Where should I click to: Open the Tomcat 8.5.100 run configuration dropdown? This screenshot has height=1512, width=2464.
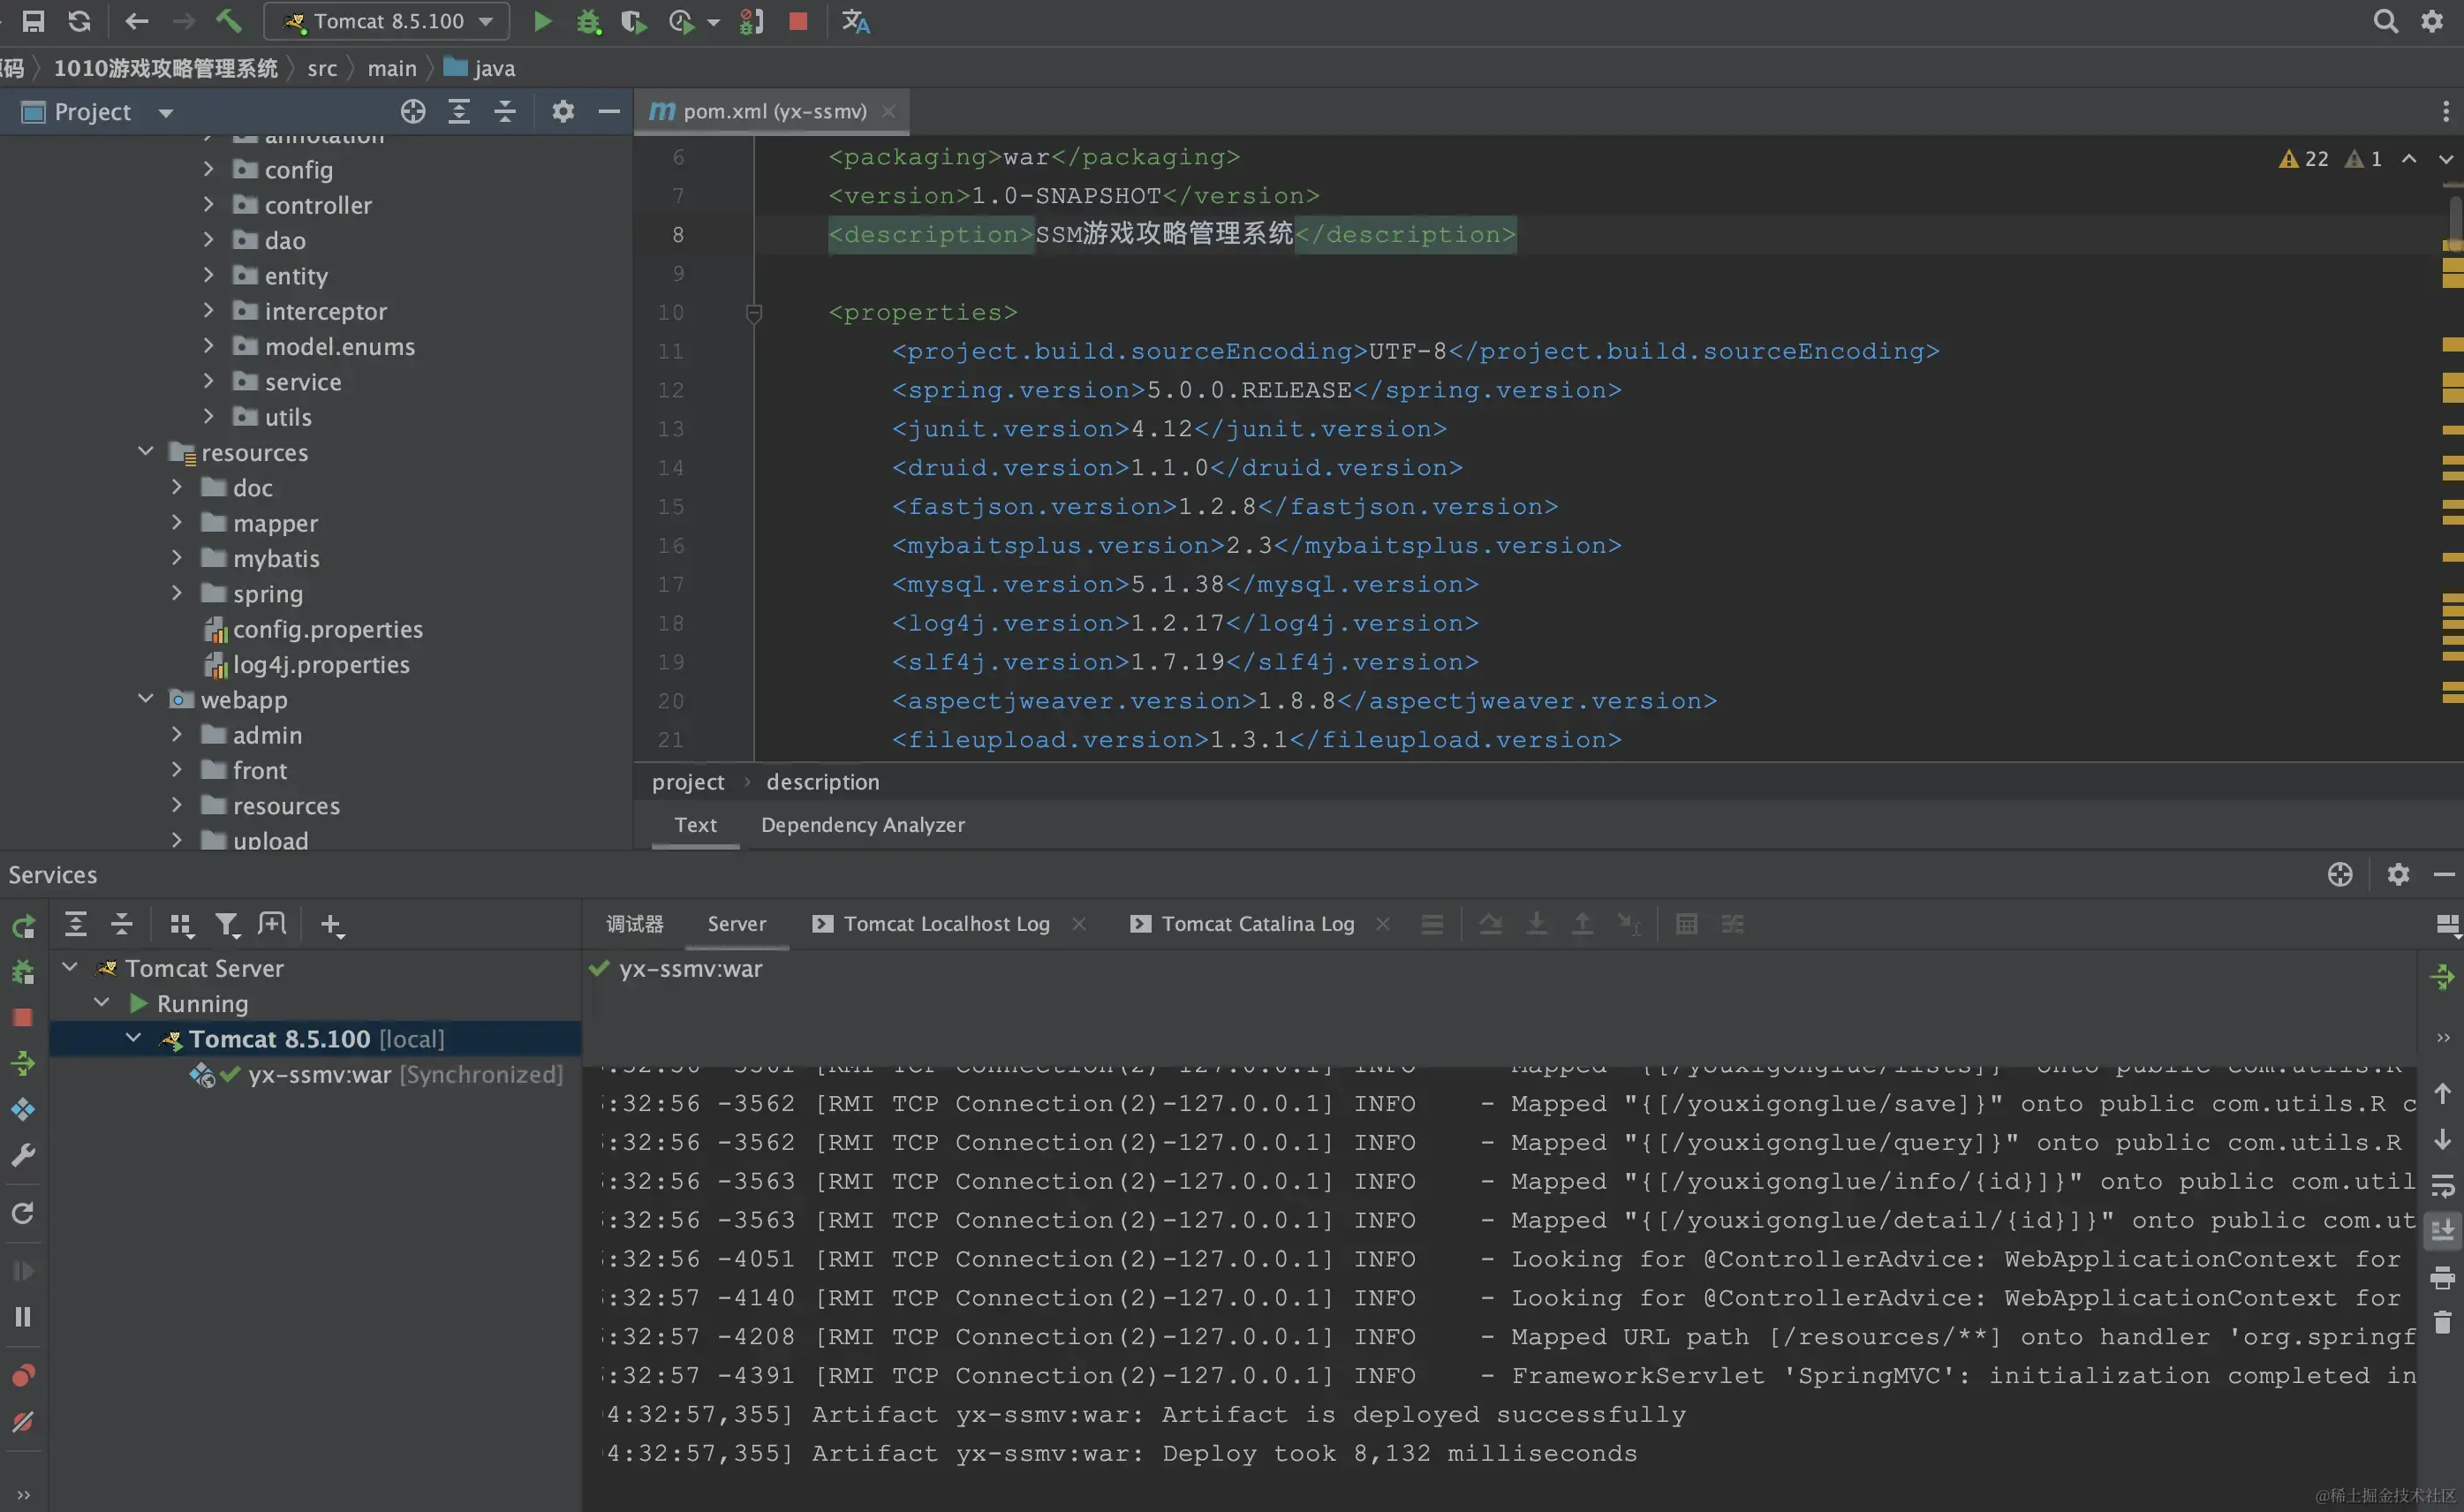coord(387,21)
